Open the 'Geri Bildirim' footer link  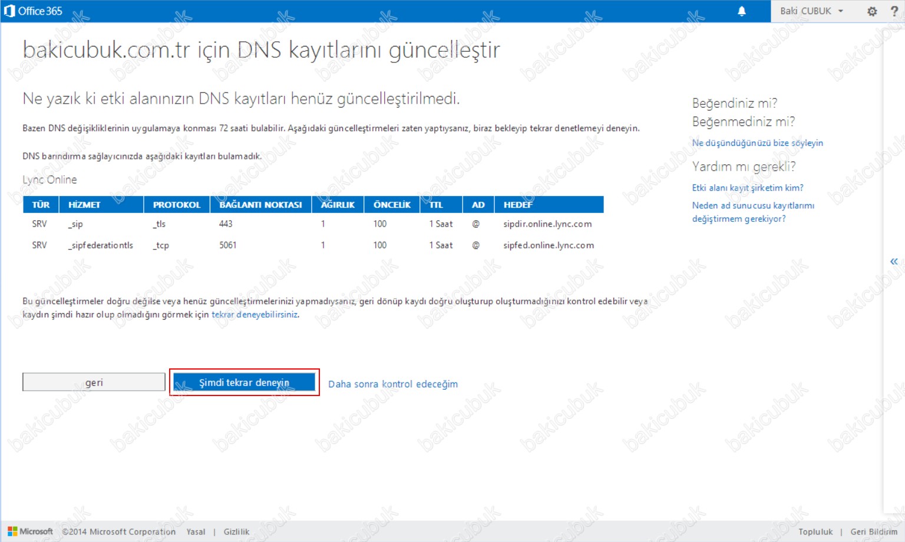pos(874,531)
